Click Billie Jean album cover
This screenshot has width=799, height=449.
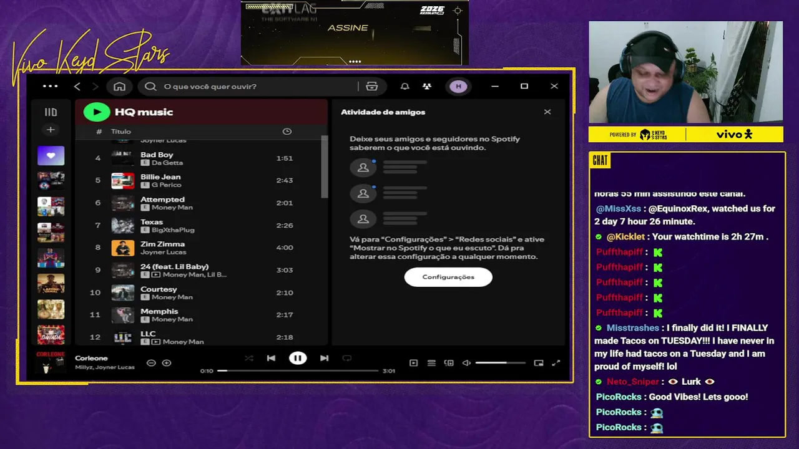point(123,180)
